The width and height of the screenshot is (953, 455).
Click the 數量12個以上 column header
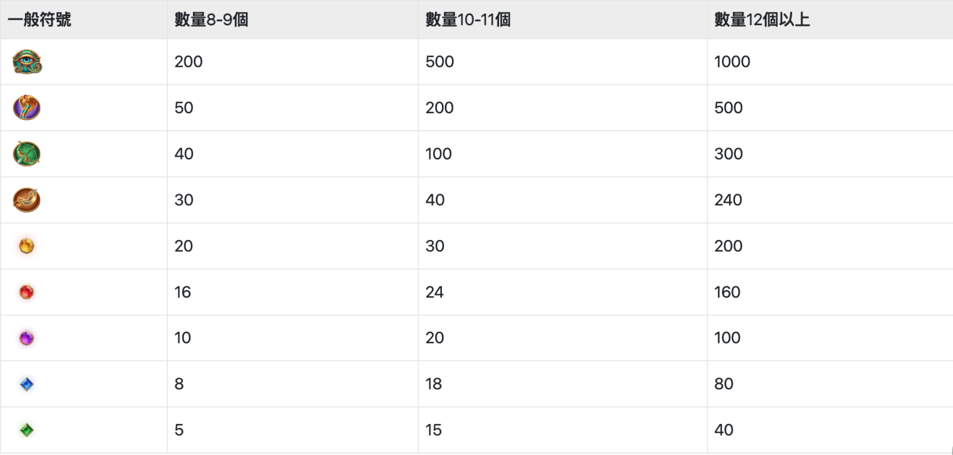762,20
